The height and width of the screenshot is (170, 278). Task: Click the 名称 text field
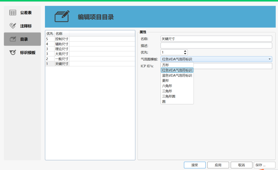point(216,39)
